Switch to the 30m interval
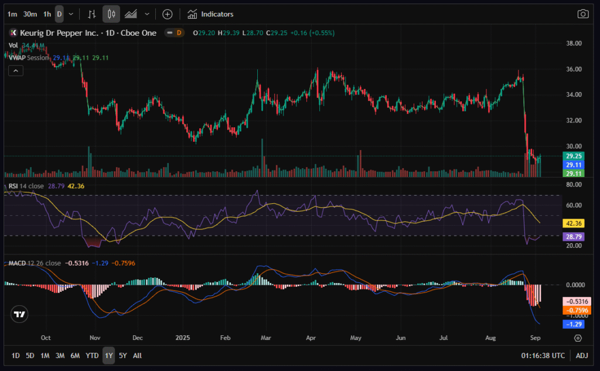Image resolution: width=600 pixels, height=371 pixels. click(x=30, y=14)
